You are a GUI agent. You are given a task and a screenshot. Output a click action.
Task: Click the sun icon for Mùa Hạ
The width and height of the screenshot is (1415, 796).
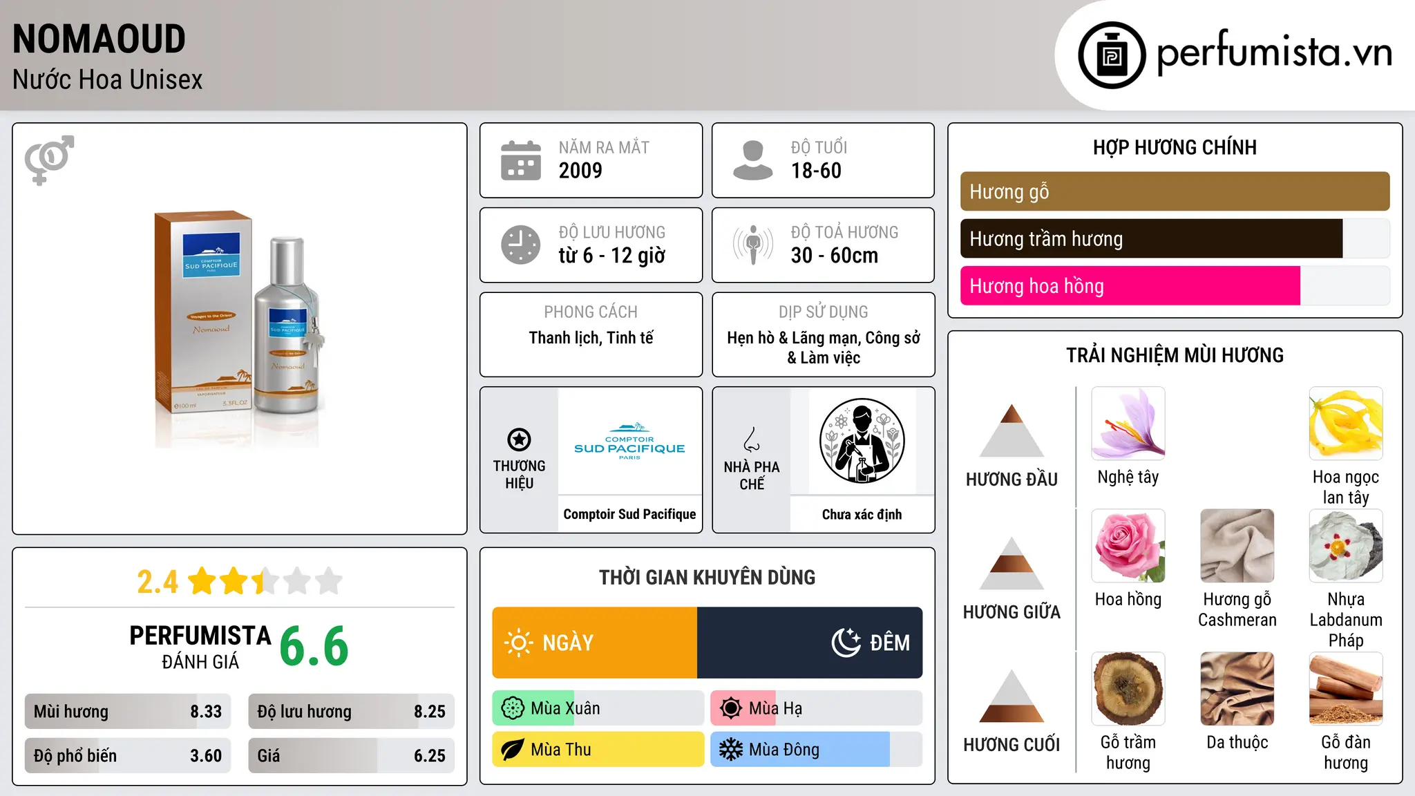(731, 708)
